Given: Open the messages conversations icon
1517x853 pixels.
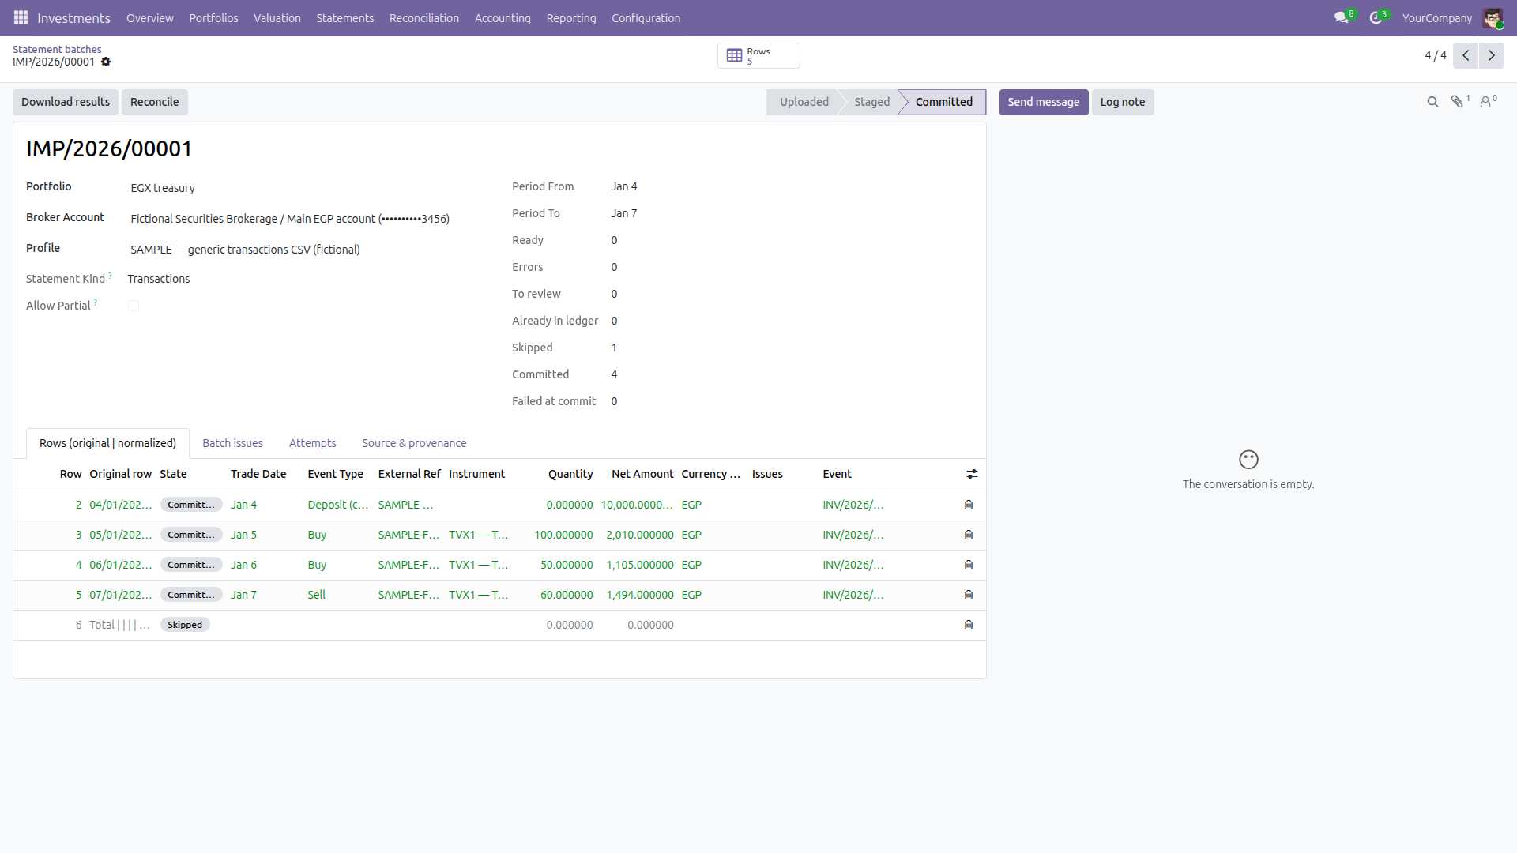Looking at the screenshot, I should coord(1342,17).
